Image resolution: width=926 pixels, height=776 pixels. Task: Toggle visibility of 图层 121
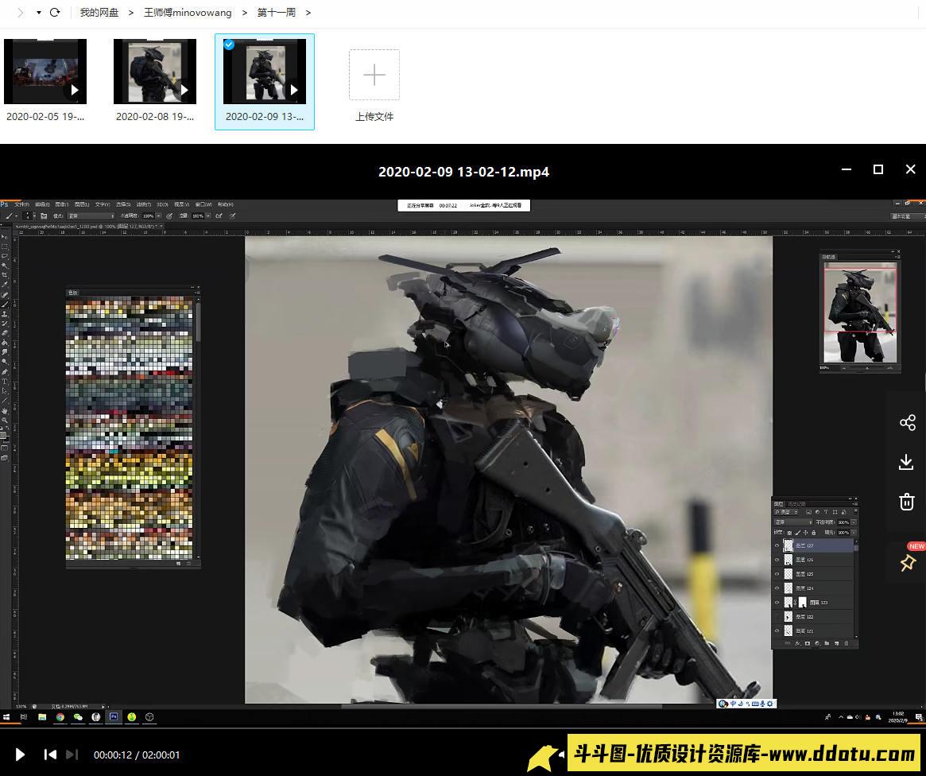click(777, 630)
